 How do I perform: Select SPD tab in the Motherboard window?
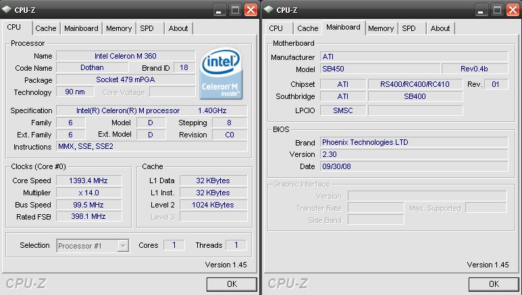coord(409,28)
